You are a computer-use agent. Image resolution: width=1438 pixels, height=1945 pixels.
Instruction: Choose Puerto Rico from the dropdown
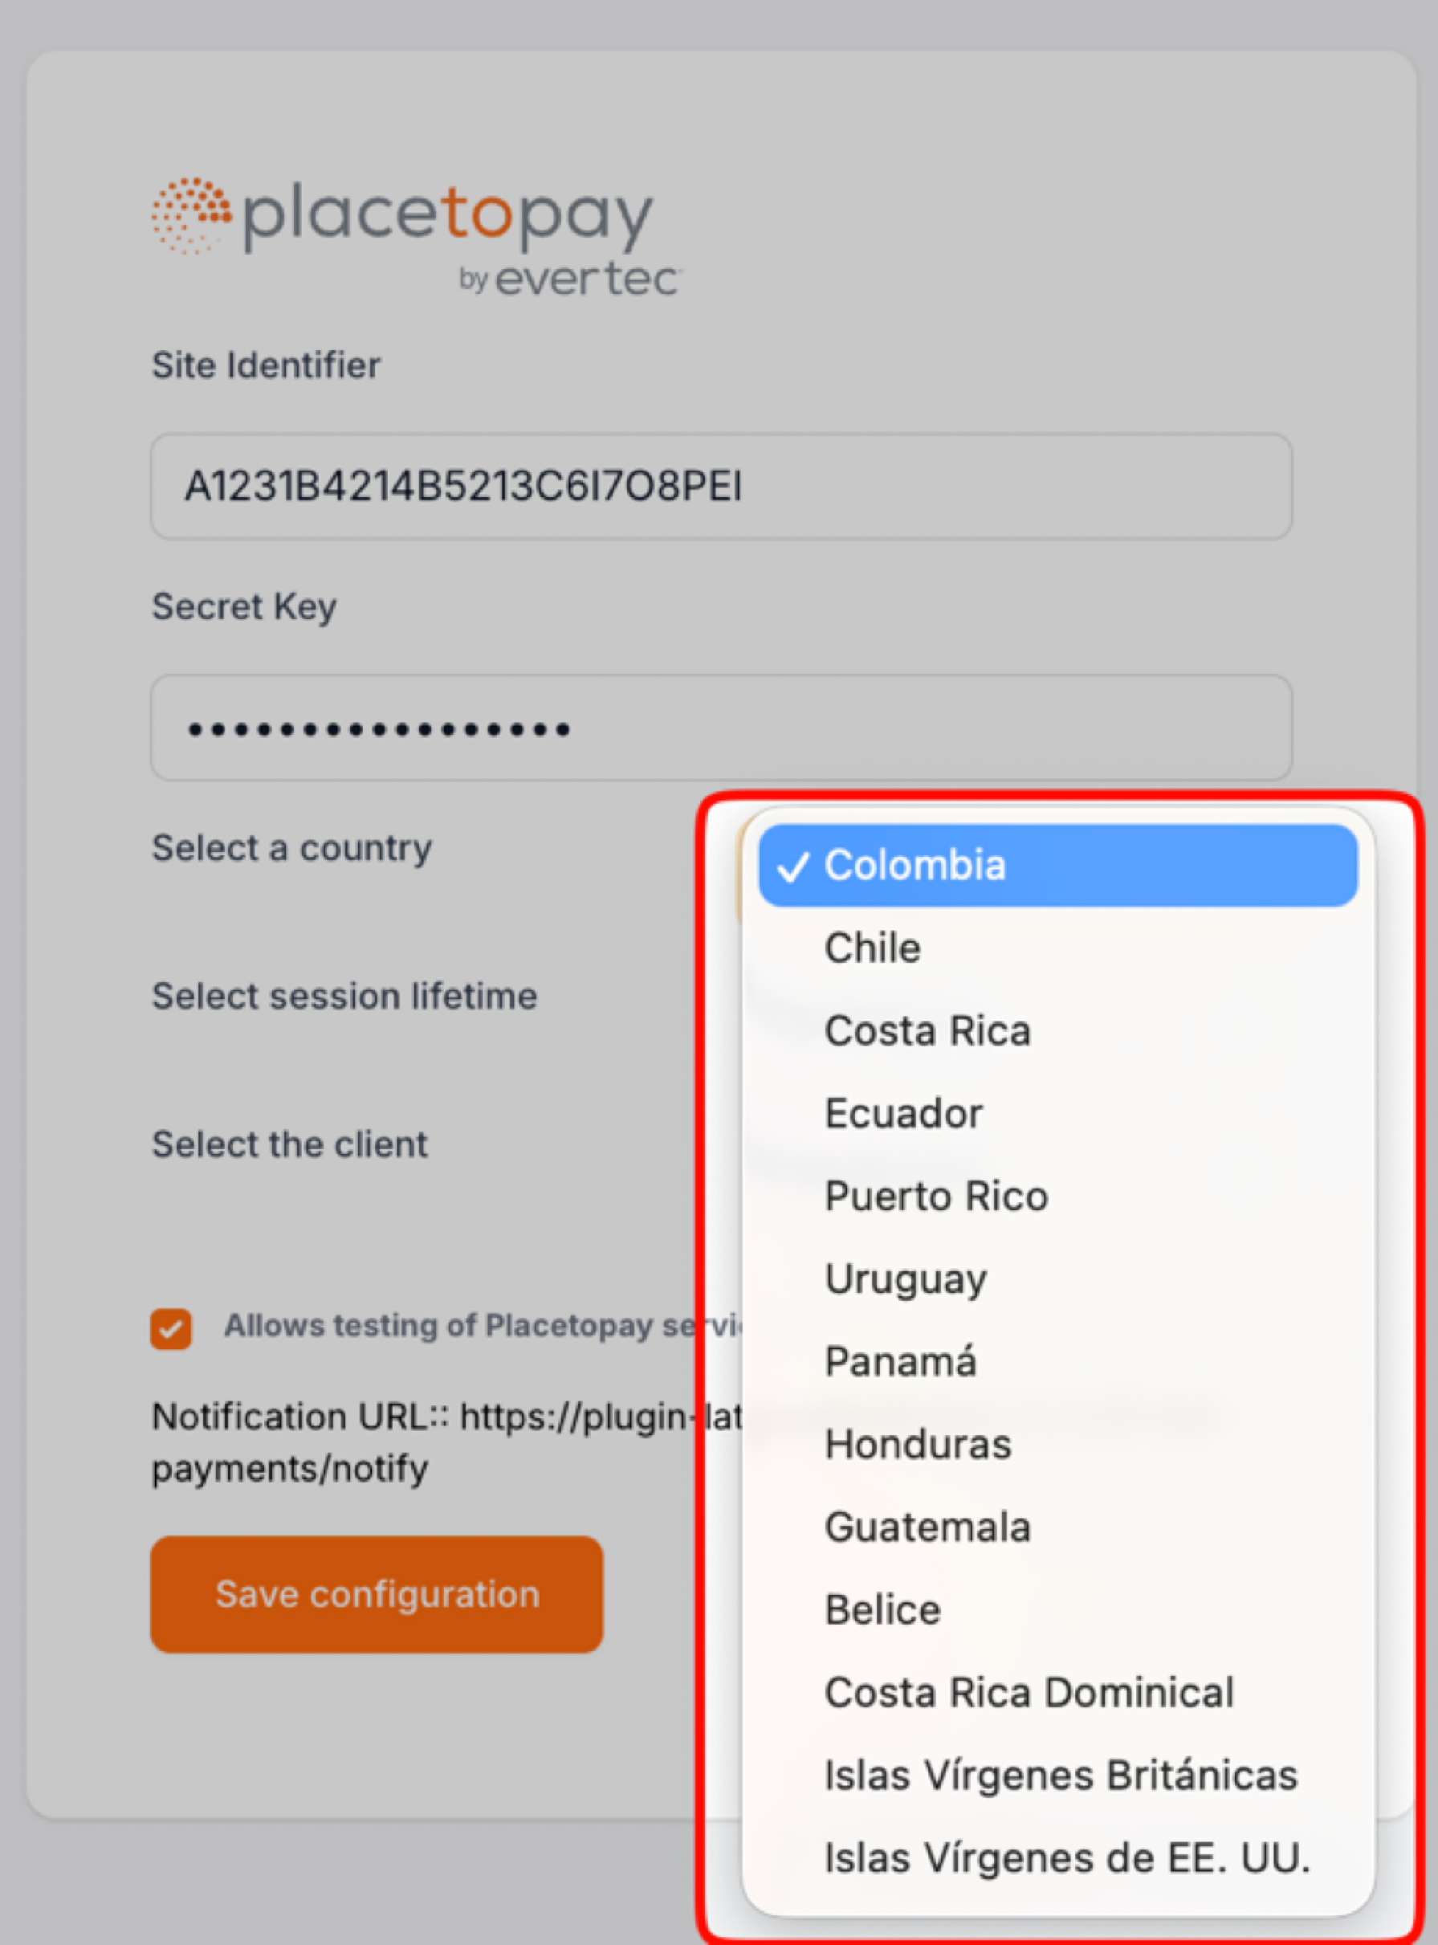(x=935, y=1197)
